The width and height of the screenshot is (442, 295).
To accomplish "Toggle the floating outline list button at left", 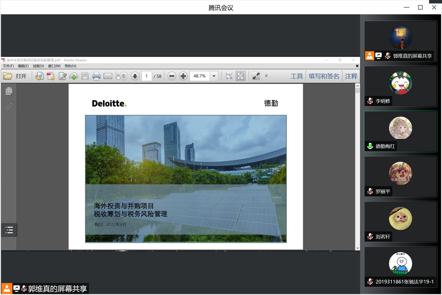I will (x=9, y=230).
